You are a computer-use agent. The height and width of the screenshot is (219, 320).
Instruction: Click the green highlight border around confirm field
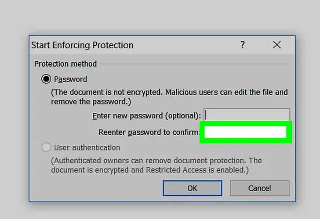(x=246, y=123)
